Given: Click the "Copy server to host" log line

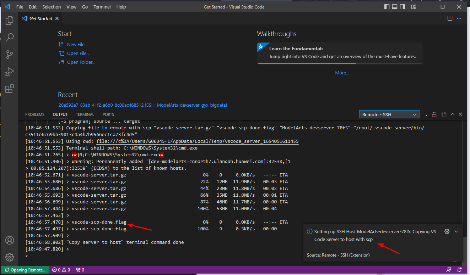Looking at the screenshot, I should tap(104, 242).
